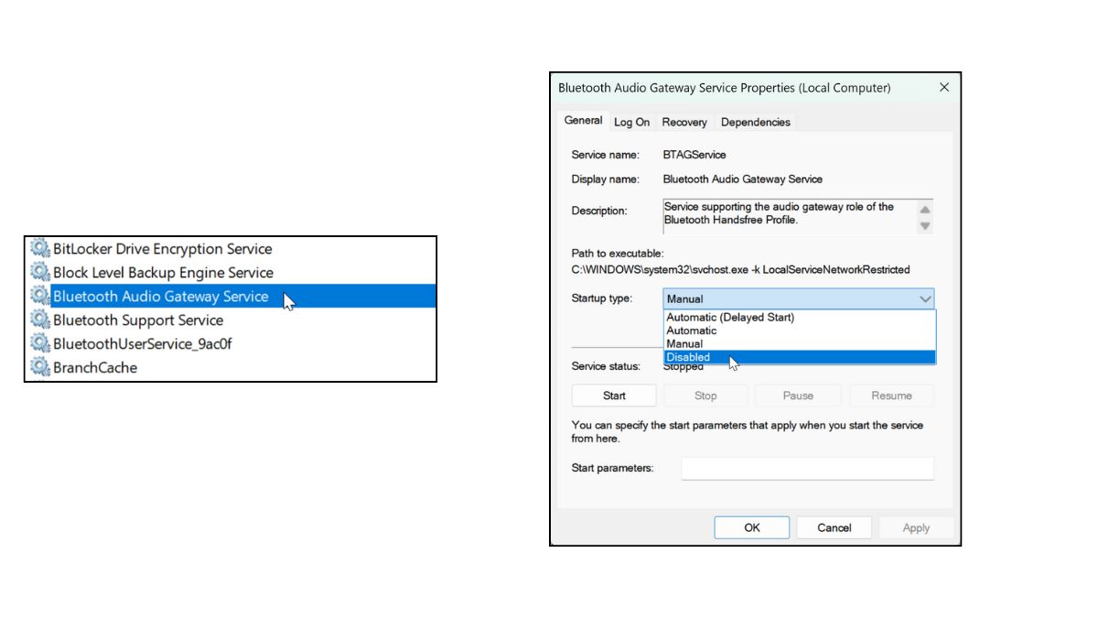Click the gear icon beside BranchCache

pyautogui.click(x=39, y=368)
